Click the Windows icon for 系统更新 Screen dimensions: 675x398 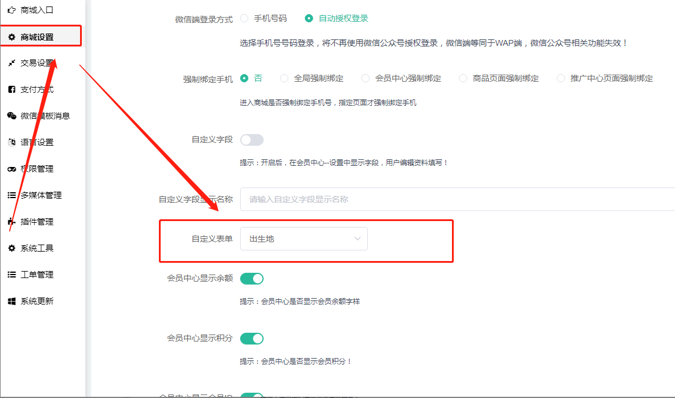click(x=11, y=301)
